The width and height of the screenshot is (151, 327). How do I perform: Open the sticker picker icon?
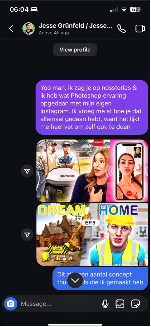136,304
